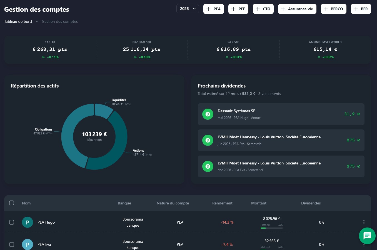377x250 pixels.
Task: Click the June 2026 LVMH dividend coin icon
Action: [x=208, y=140]
